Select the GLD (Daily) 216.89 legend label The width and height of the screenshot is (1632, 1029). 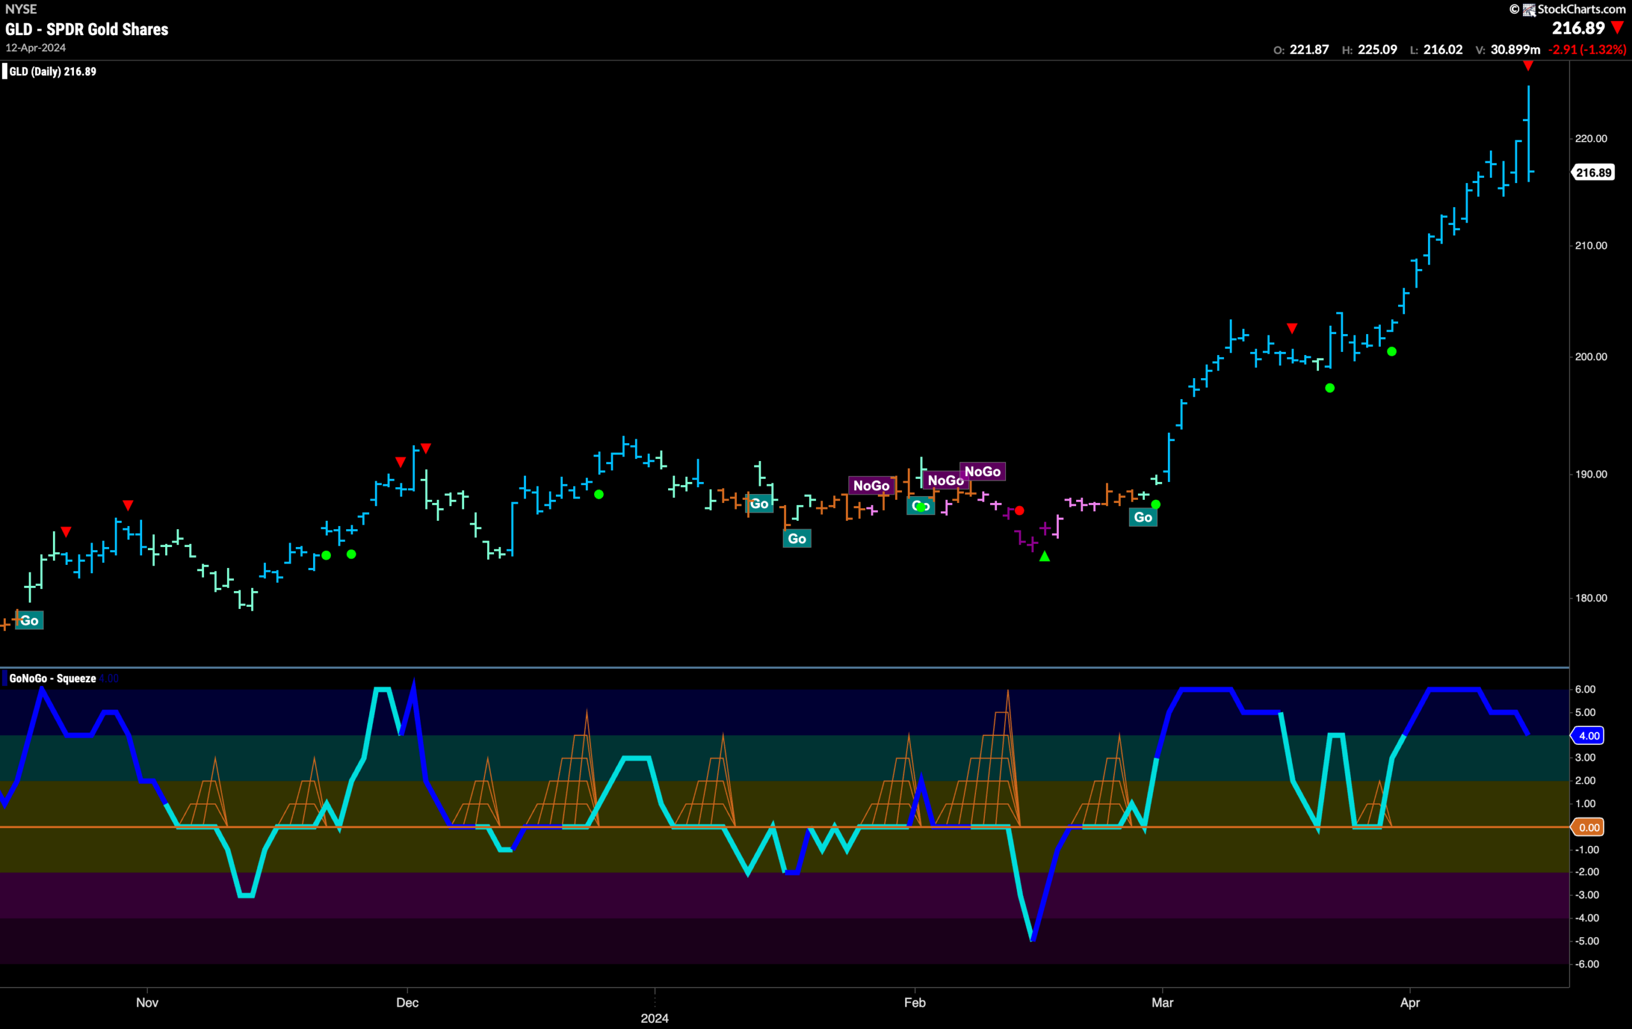53,71
